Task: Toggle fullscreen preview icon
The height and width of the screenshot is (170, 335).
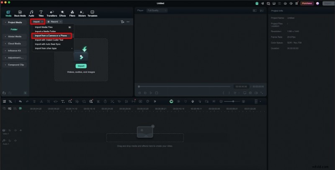Action: tap(262, 93)
